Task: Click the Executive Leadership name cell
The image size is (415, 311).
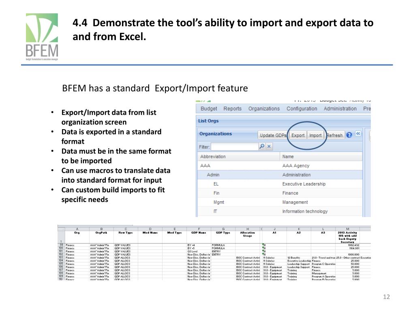Action: [x=304, y=184]
